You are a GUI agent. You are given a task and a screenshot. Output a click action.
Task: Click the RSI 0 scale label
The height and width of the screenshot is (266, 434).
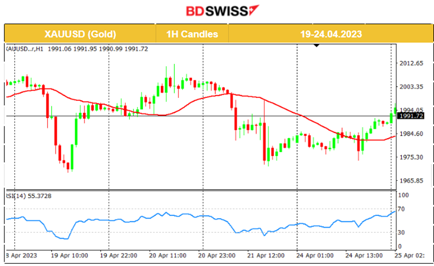(400, 247)
